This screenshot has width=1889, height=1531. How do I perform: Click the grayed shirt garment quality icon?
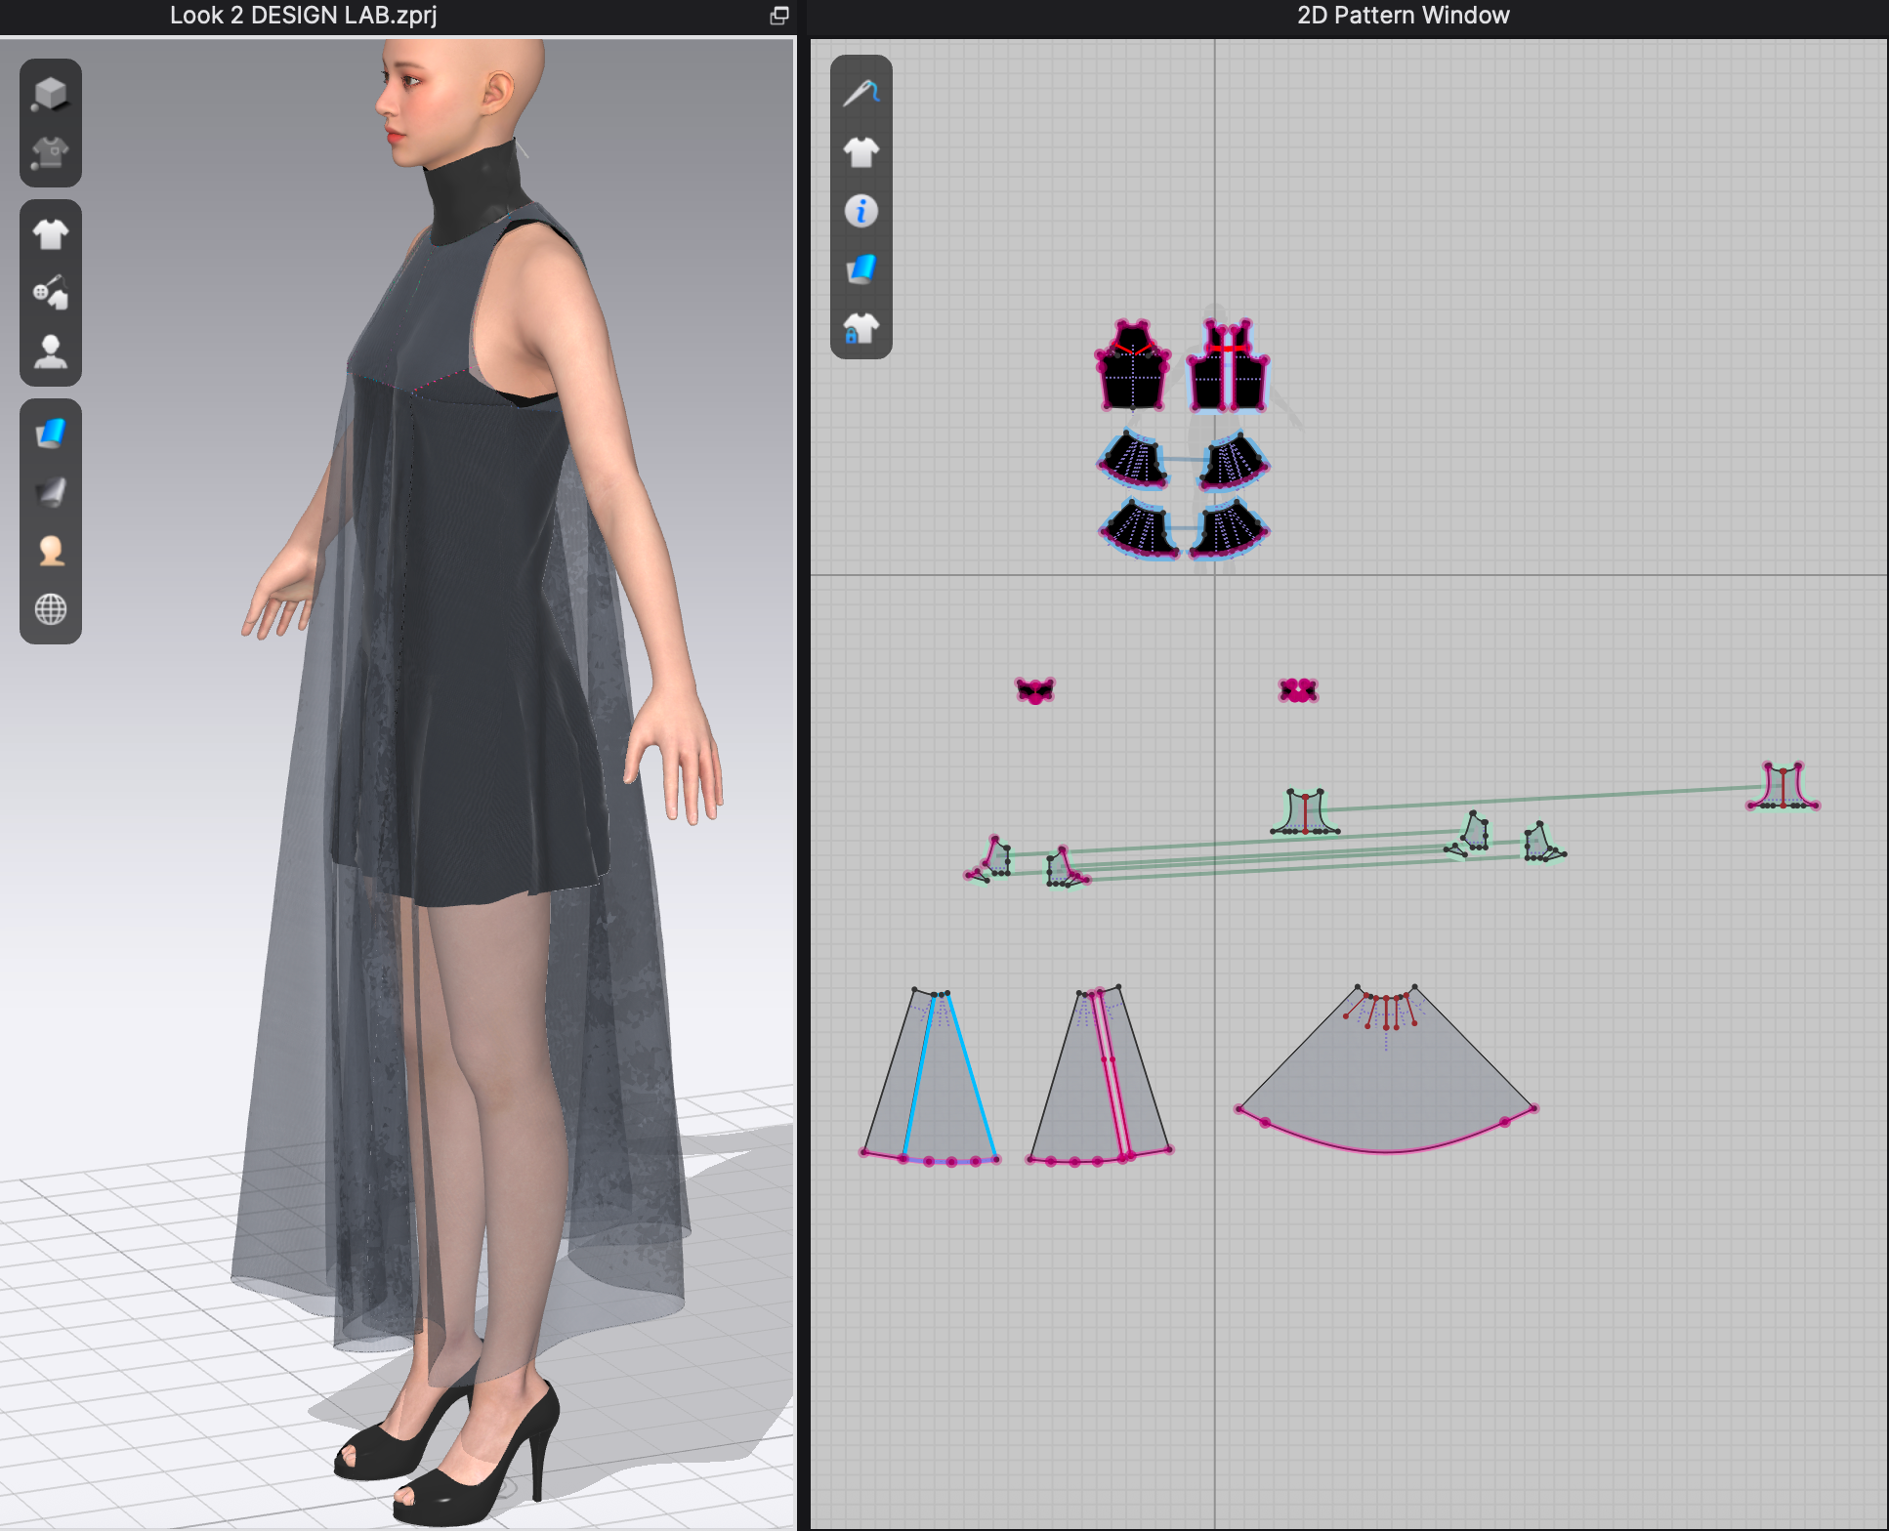pos(50,153)
